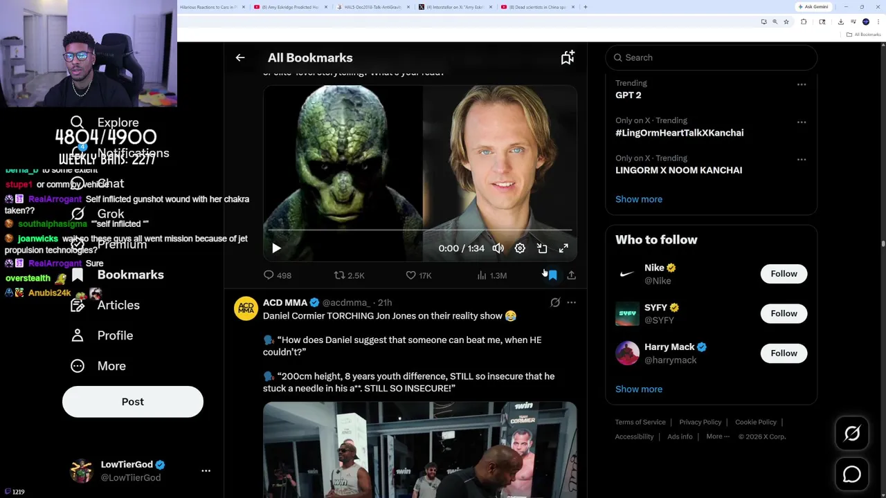
Task: Follow the Harry Mack account
Action: [x=784, y=353]
